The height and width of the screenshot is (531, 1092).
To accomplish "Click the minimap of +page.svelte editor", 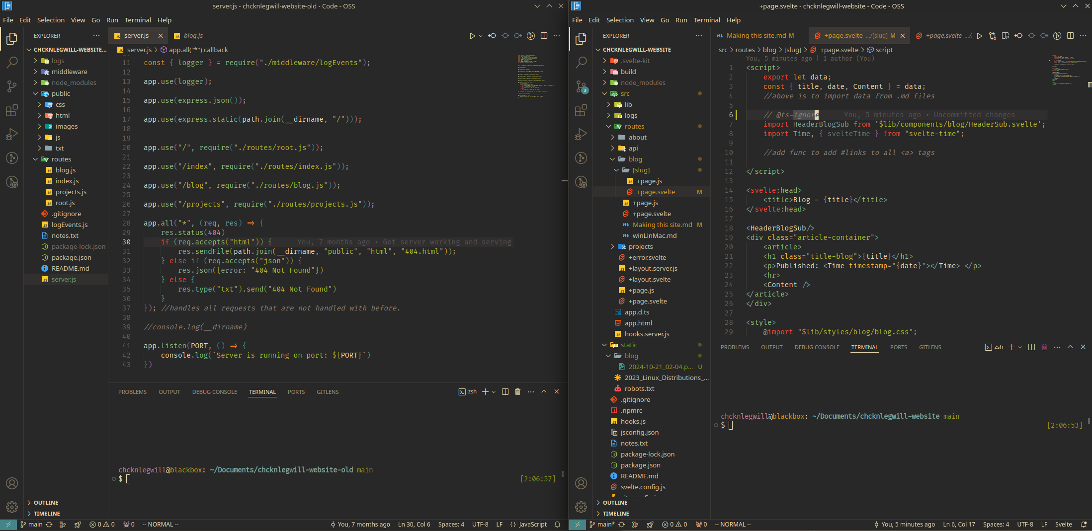I will tap(1069, 70).
